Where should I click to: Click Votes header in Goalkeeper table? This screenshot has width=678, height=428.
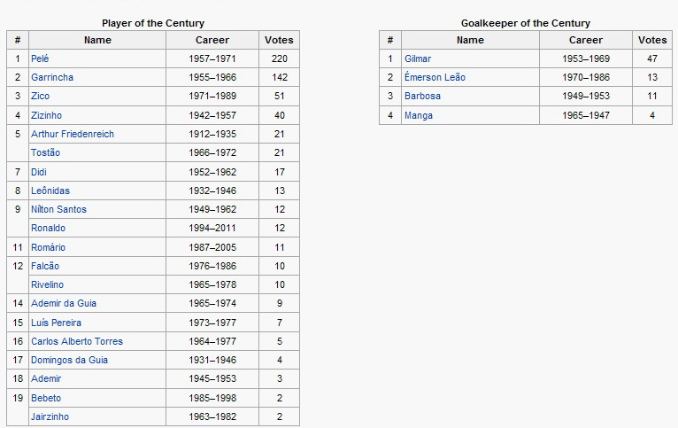[x=652, y=40]
